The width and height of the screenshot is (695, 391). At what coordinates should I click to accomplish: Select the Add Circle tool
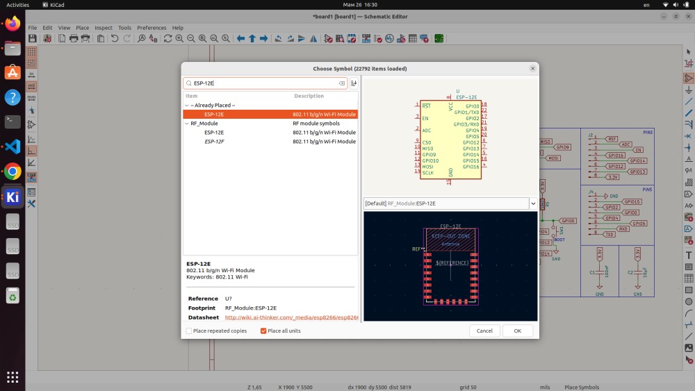688,301
